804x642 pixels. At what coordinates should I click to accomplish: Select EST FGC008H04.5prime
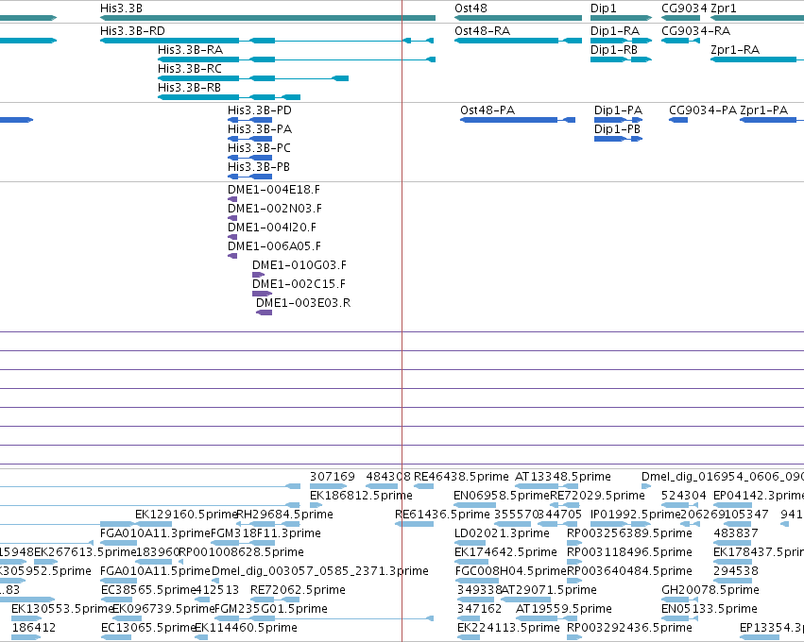tap(476, 581)
